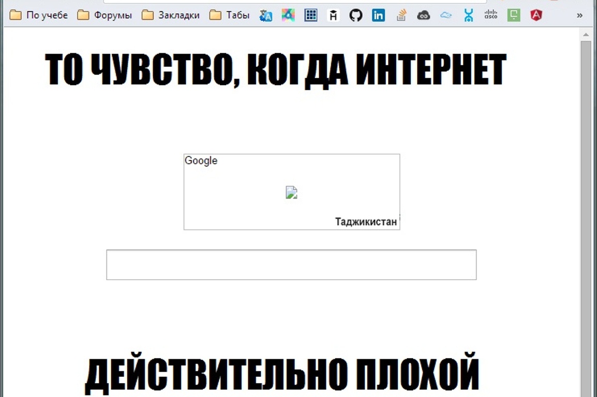This screenshot has width=597, height=397.
Task: Open the Google Translate bookmark icon
Action: tap(266, 16)
